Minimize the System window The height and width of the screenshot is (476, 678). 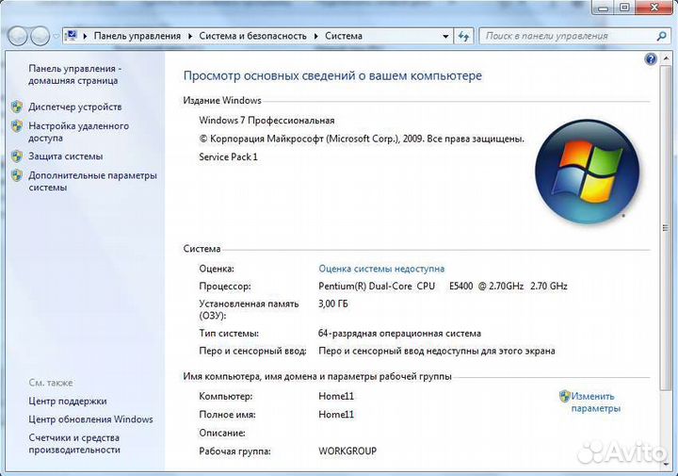[604, 8]
